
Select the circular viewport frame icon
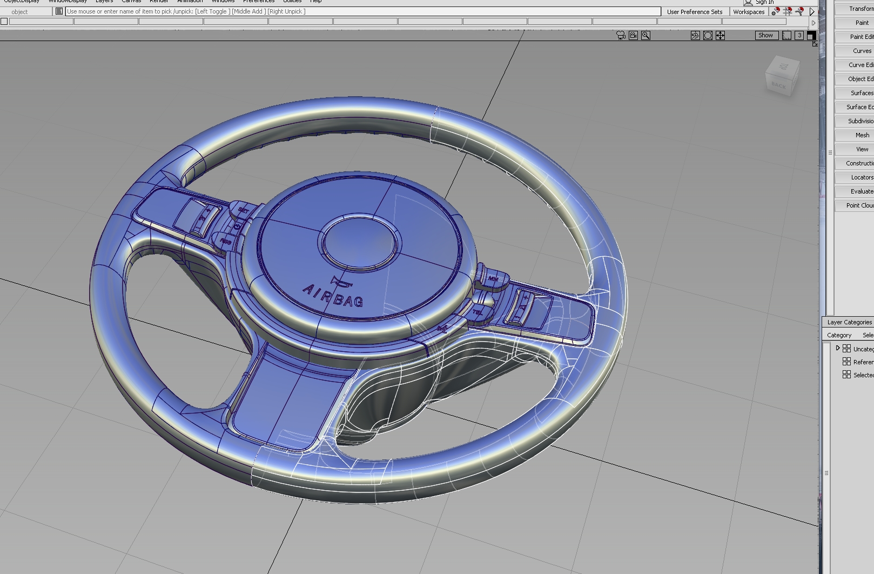707,35
